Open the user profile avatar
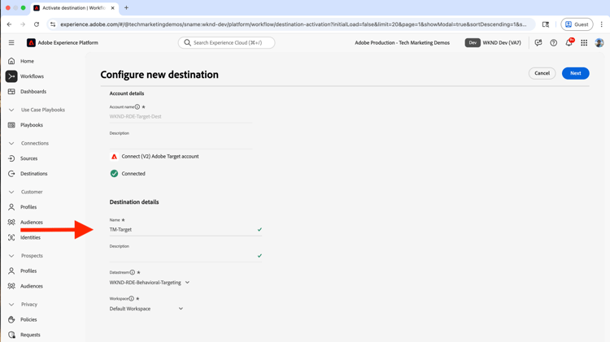The width and height of the screenshot is (610, 342). pos(599,43)
